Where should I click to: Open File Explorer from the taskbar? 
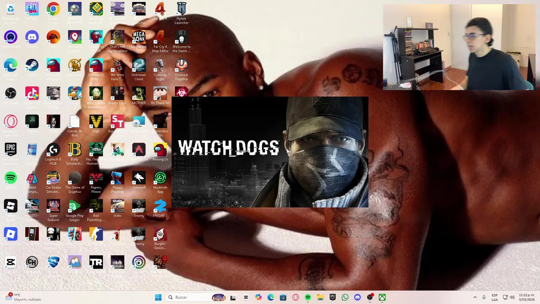click(x=320, y=297)
